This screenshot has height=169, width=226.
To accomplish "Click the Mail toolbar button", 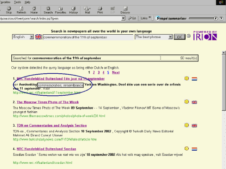I will [x=87, y=10].
